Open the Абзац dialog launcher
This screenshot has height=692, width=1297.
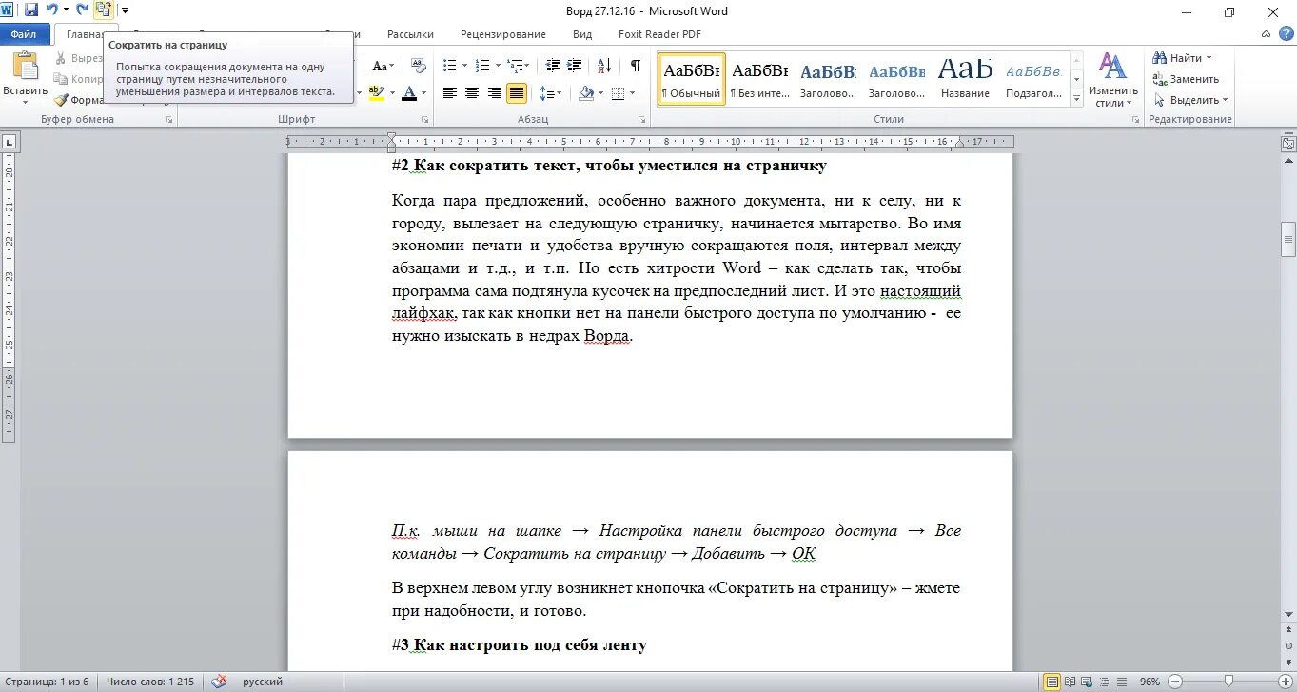point(641,120)
